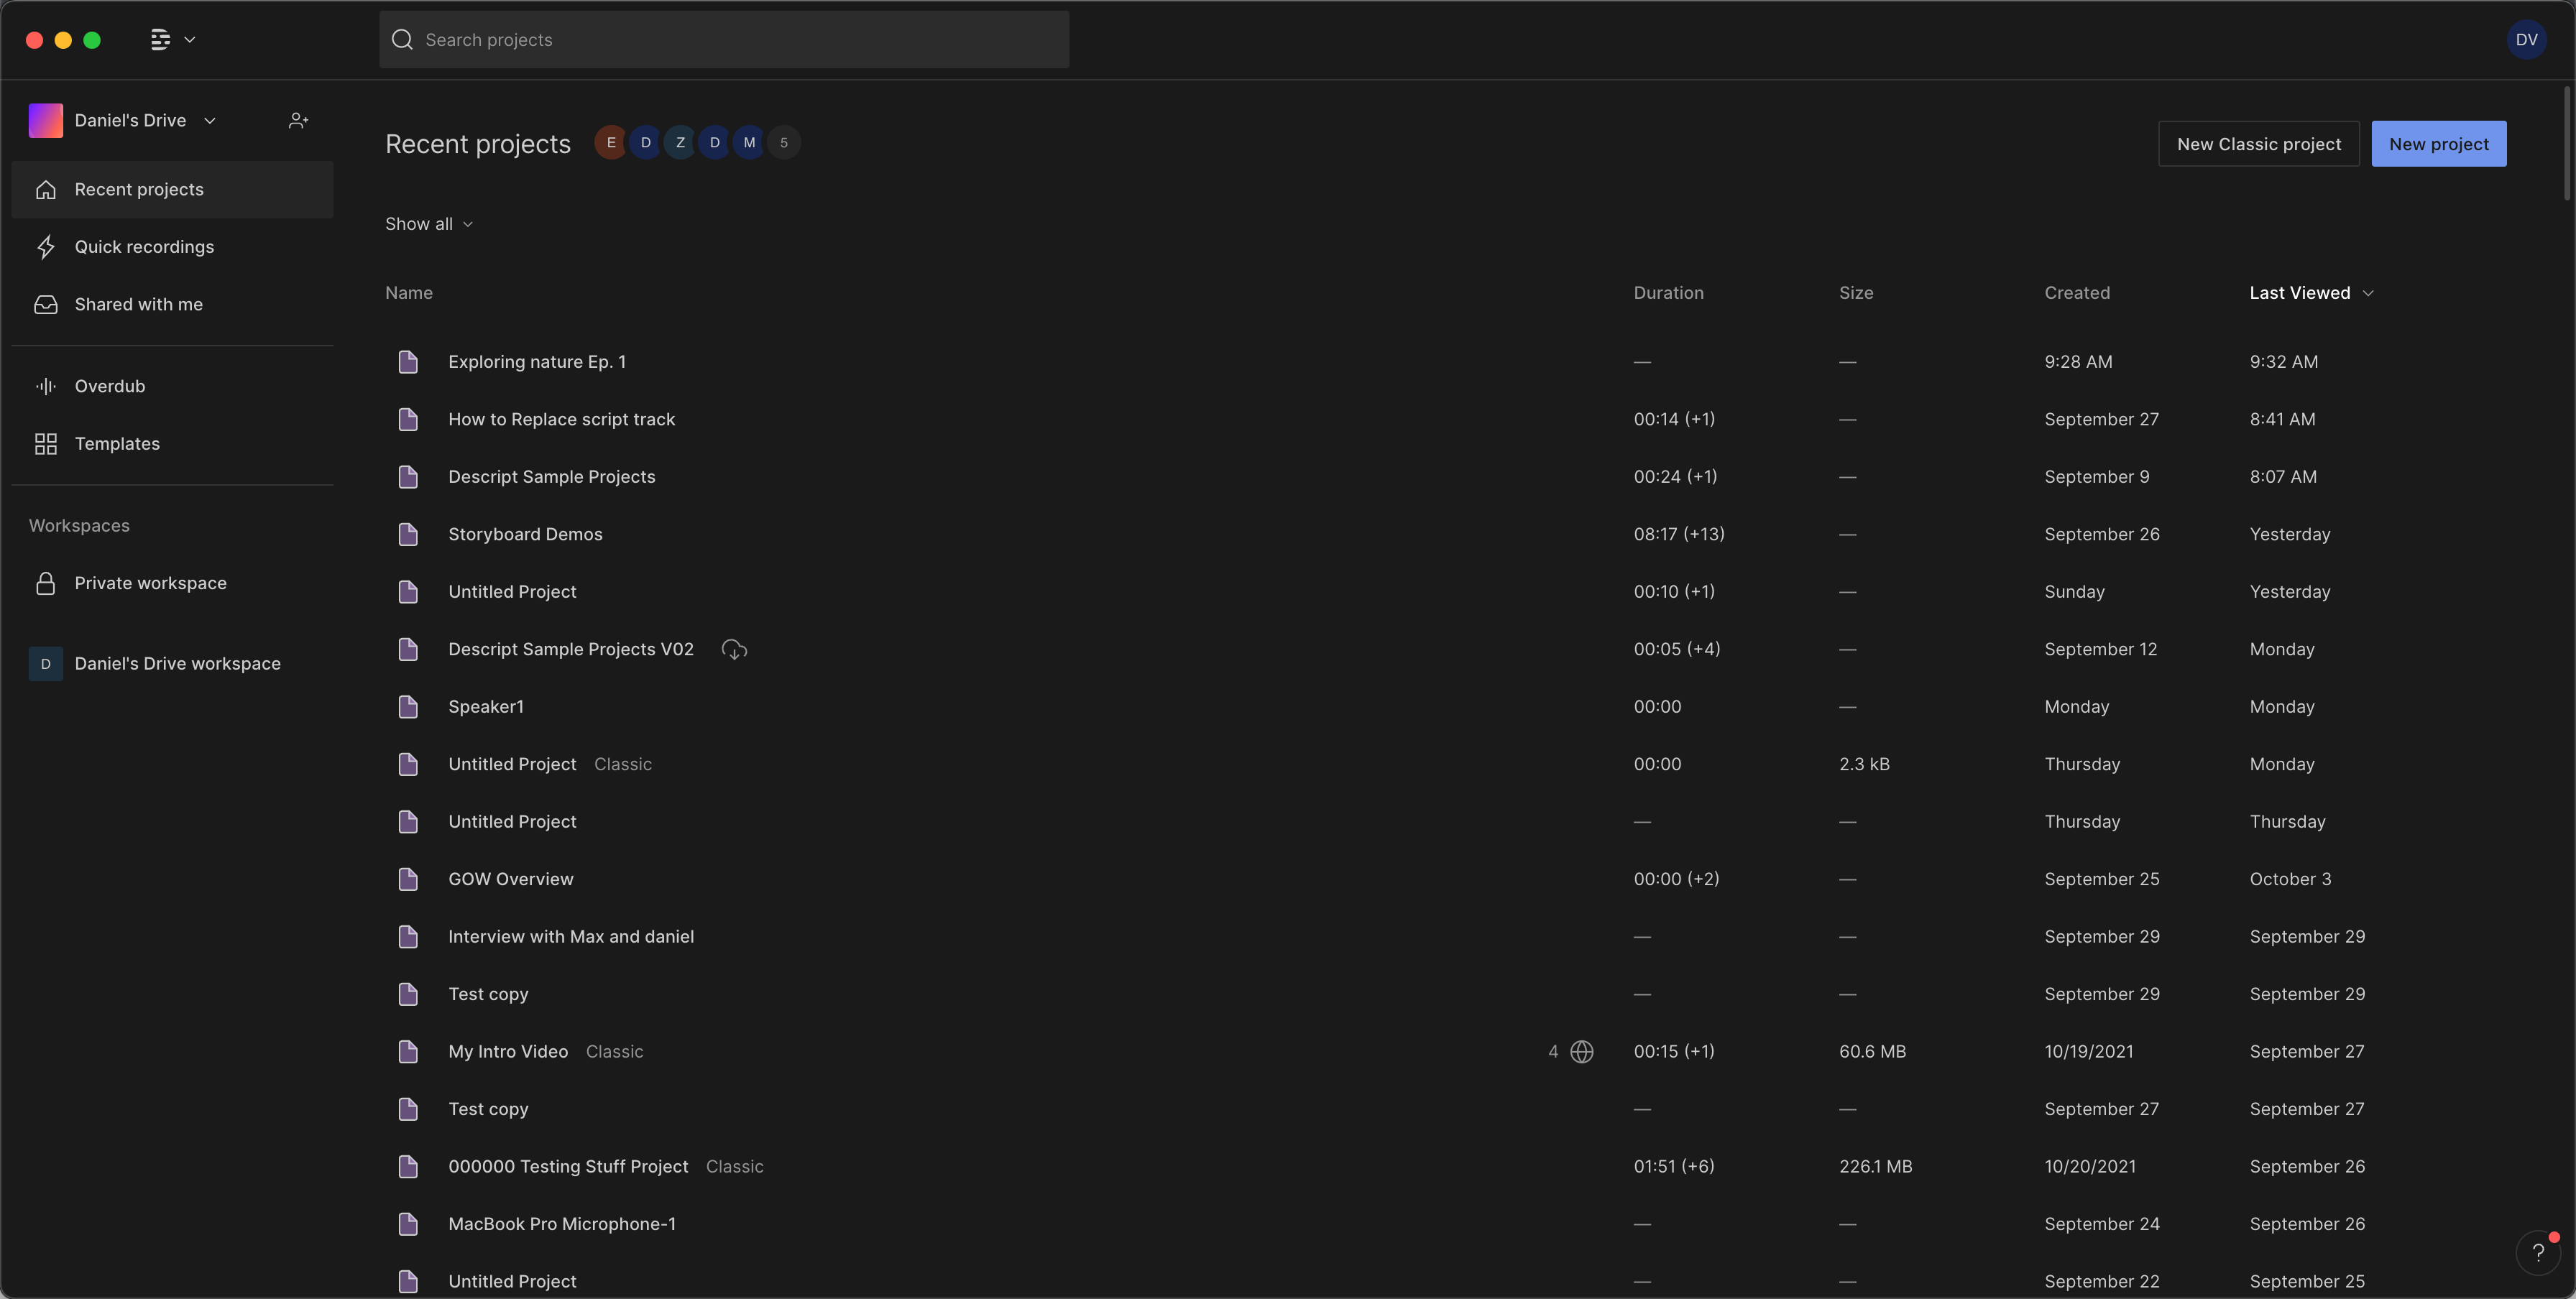The height and width of the screenshot is (1299, 2576).
Task: Click the E collaborator avatar
Action: click(x=611, y=143)
